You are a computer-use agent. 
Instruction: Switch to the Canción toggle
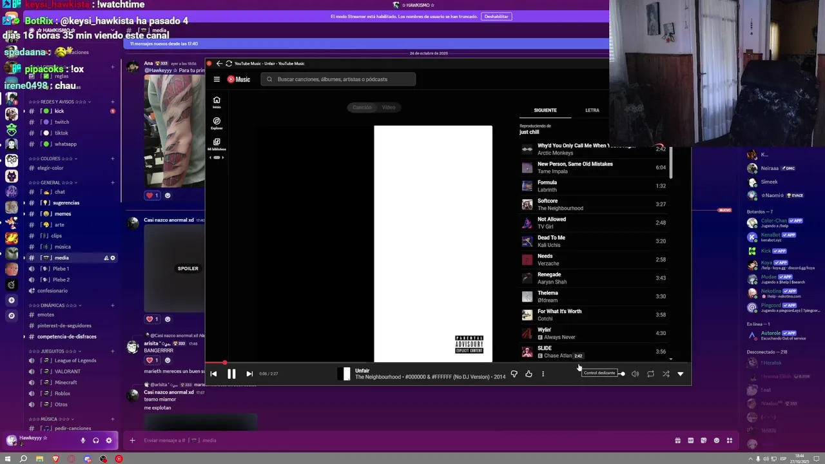coord(362,108)
